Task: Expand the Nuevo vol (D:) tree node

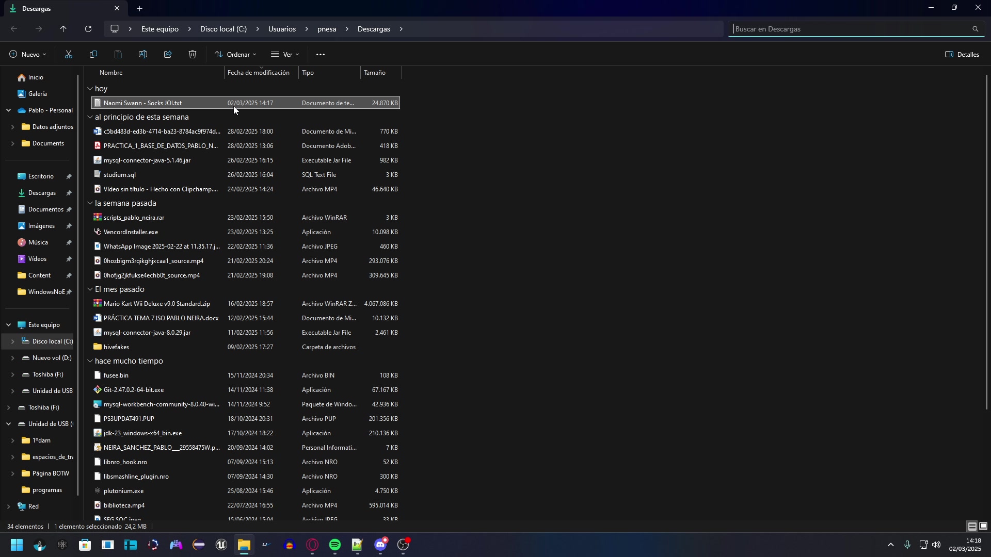Action: (12, 358)
